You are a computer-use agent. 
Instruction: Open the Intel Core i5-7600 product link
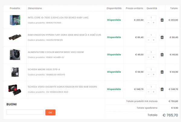tap(58, 18)
